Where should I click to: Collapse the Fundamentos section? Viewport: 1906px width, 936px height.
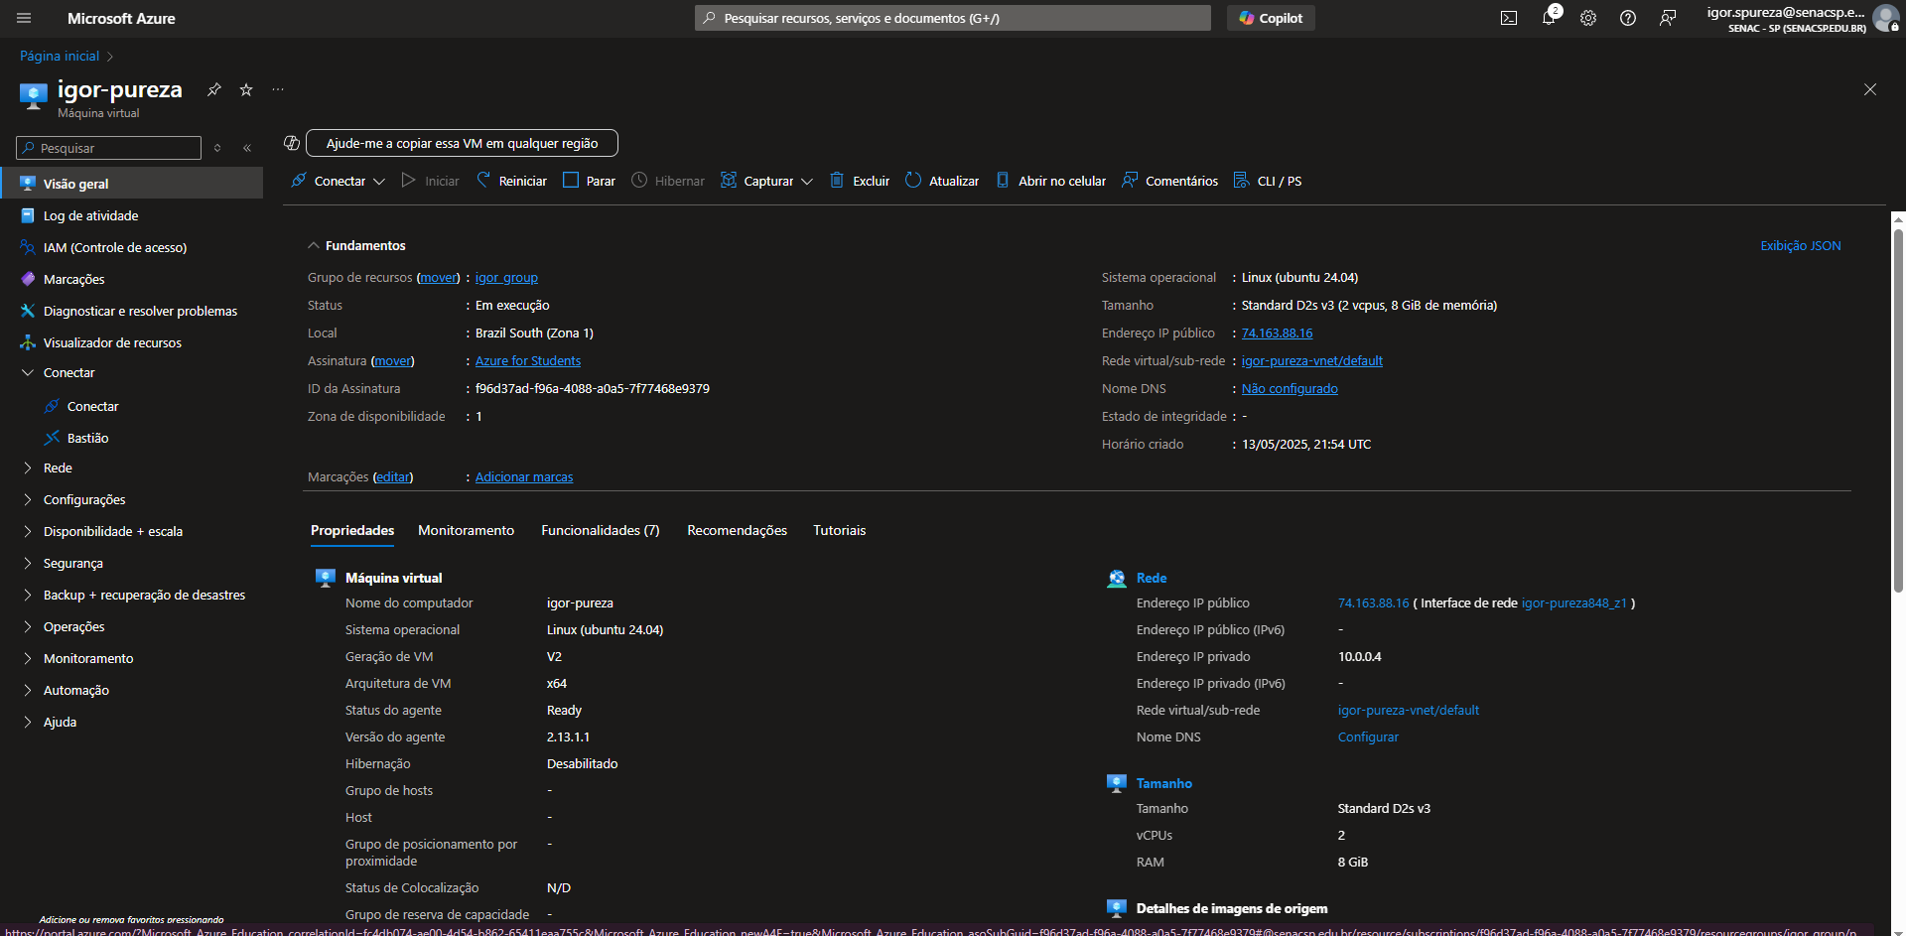(x=314, y=245)
